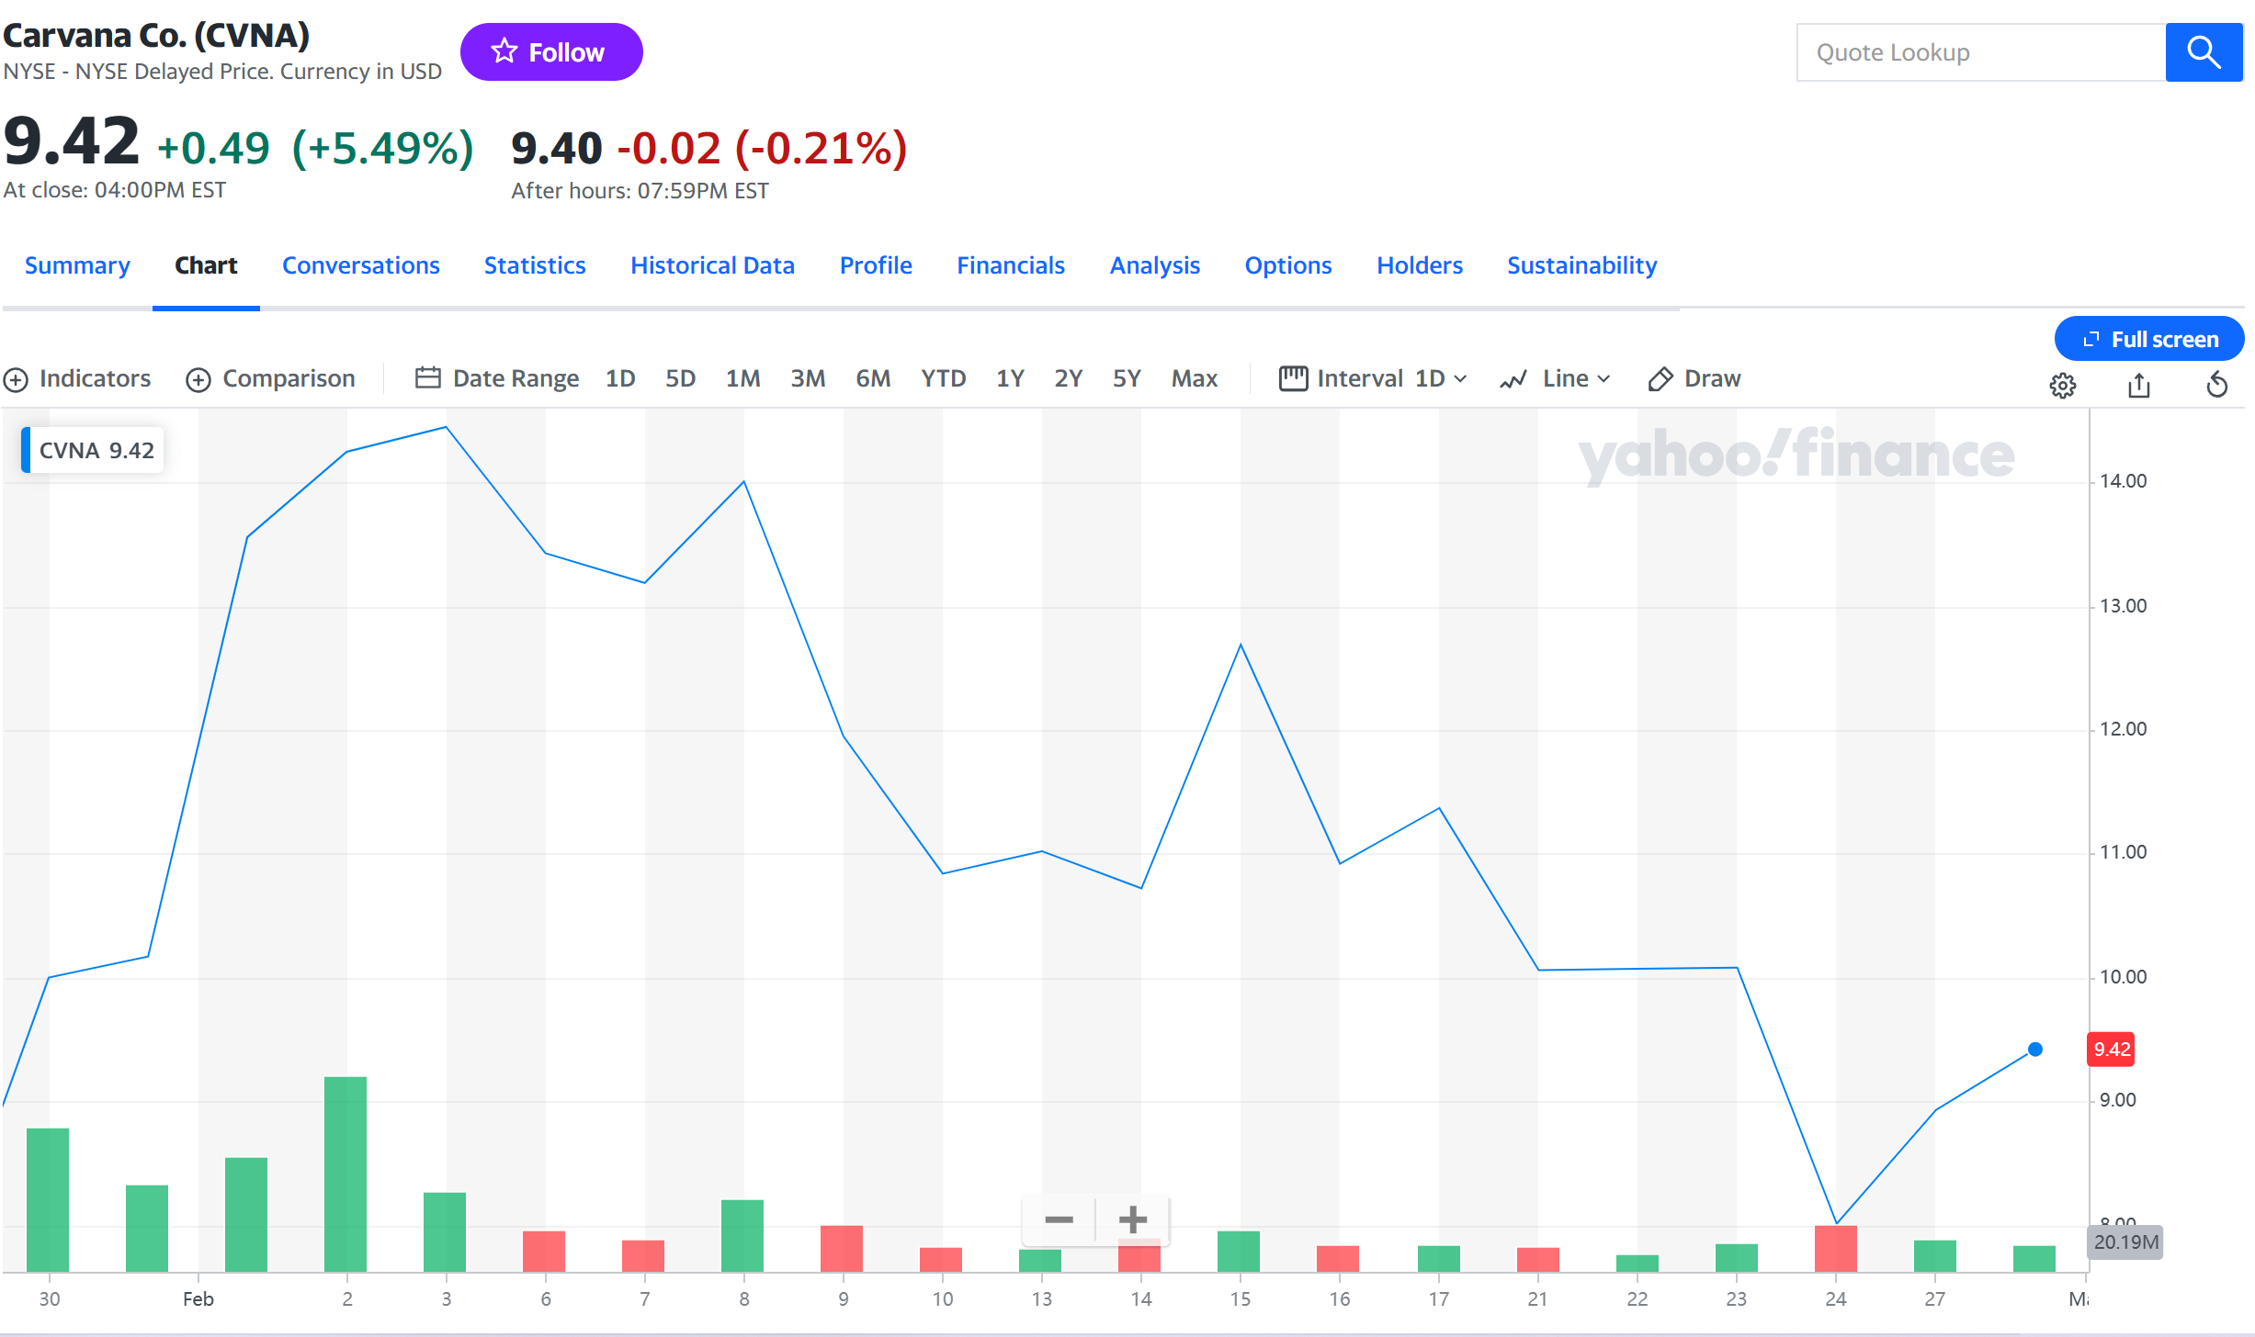Follow Carvana Co. stock
This screenshot has width=2255, height=1337.
tap(550, 52)
